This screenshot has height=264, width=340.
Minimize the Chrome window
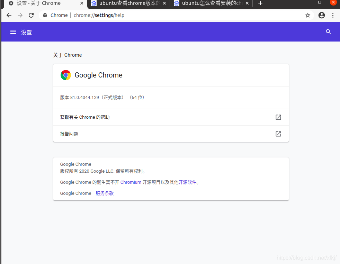[x=306, y=3]
